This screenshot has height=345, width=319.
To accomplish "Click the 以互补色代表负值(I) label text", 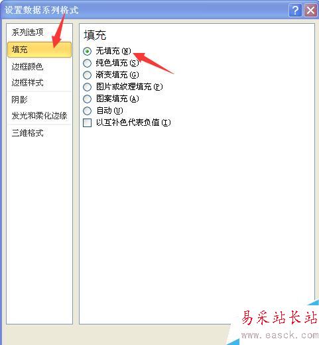I will click(x=133, y=123).
